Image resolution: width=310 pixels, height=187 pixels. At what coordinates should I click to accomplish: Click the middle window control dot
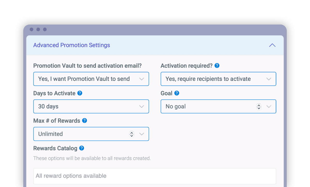pos(38,29)
